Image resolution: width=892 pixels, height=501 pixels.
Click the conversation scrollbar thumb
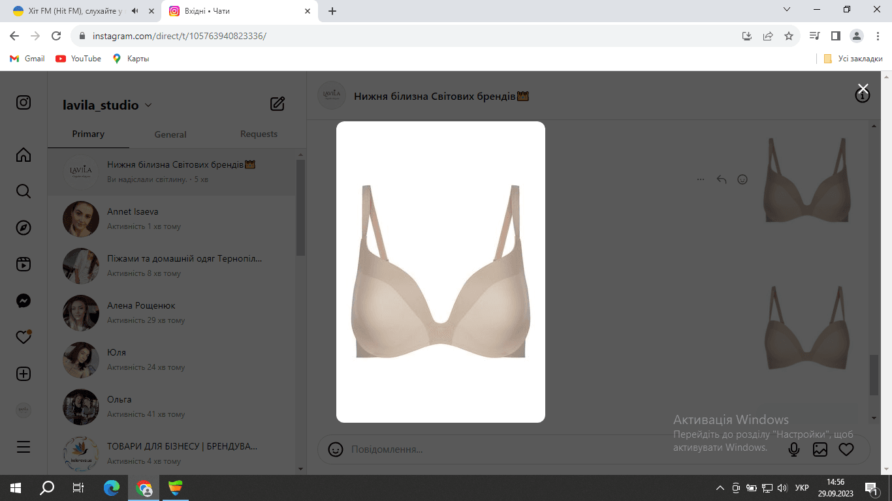tap(874, 375)
